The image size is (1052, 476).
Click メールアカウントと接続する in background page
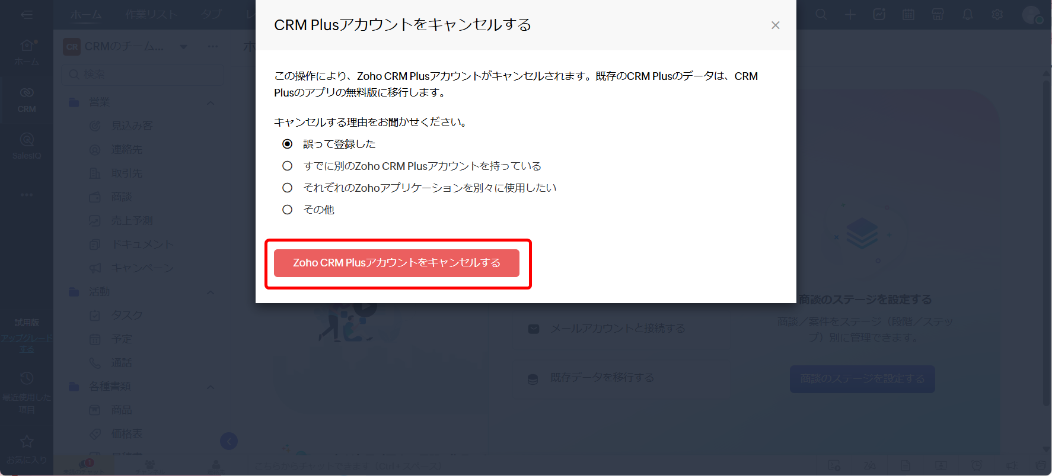tap(618, 329)
